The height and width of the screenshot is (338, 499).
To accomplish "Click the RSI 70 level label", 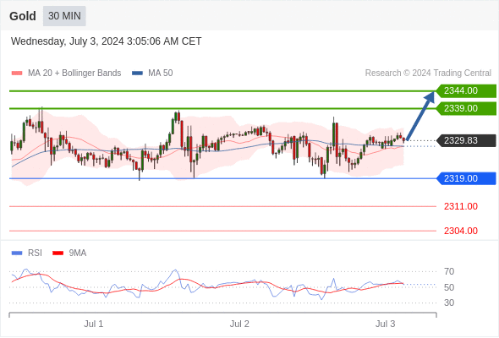I will [449, 271].
